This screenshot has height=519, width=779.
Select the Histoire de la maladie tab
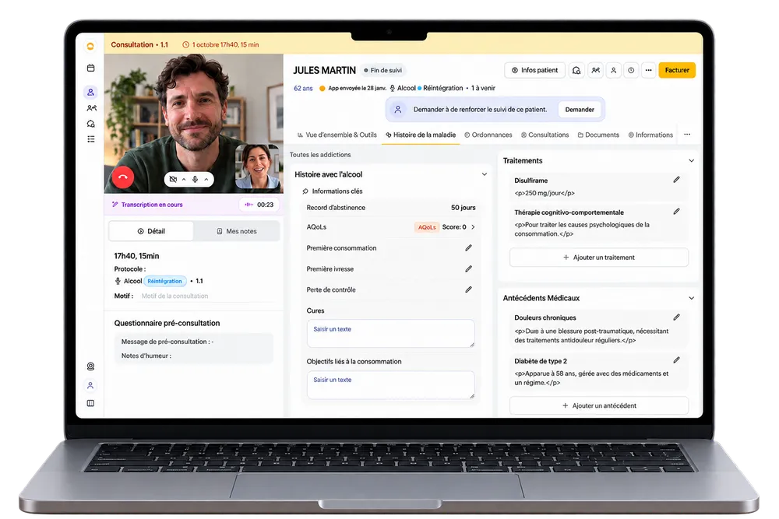[x=421, y=135]
